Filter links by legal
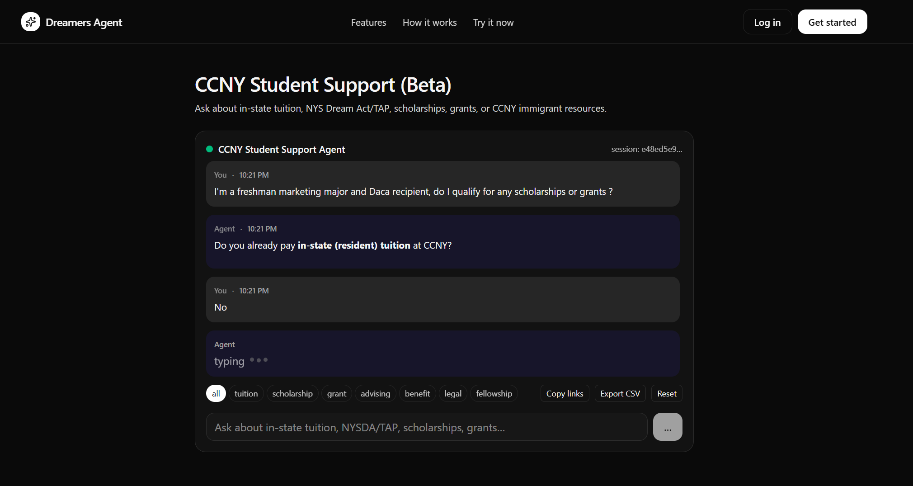Viewport: 913px width, 486px height. [x=453, y=394]
